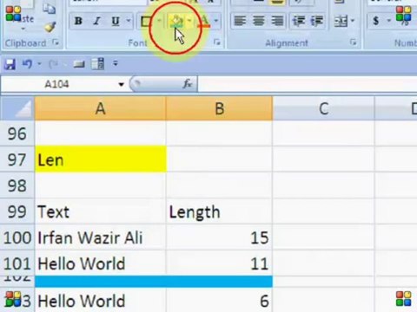The width and height of the screenshot is (417, 312).
Task: Apply cell borders with the Borders icon
Action: coord(146,21)
